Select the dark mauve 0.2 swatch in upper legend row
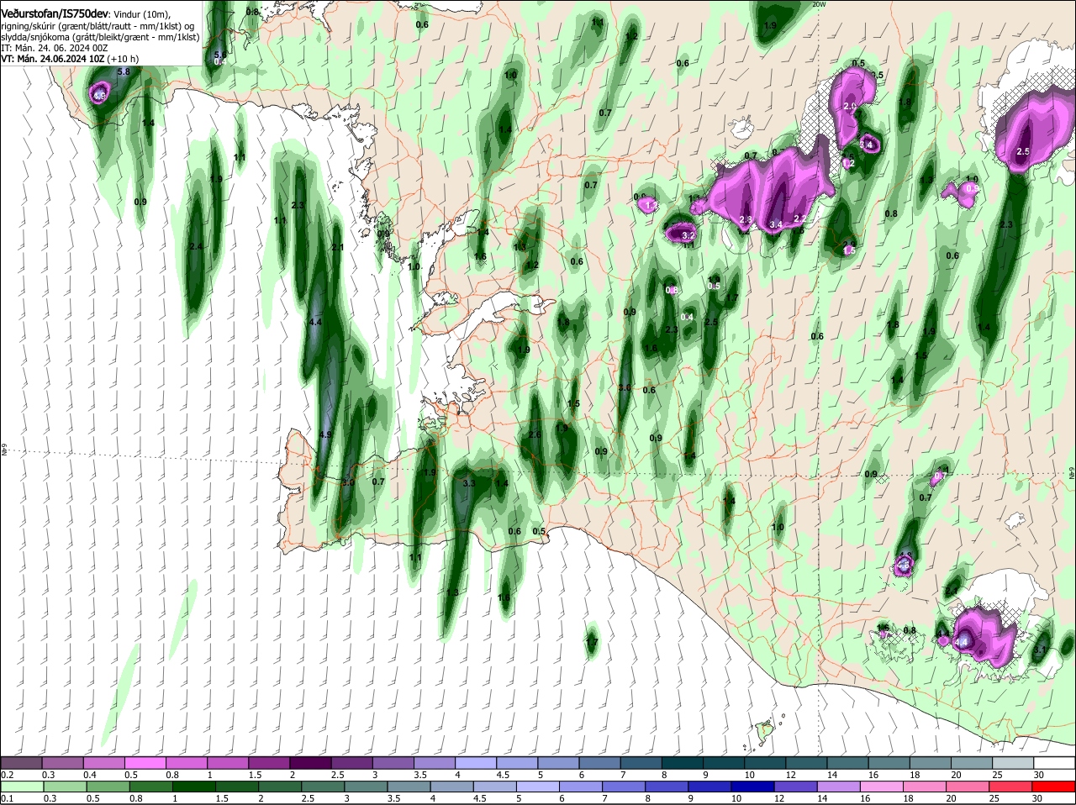This screenshot has width=1076, height=805. [x=22, y=763]
